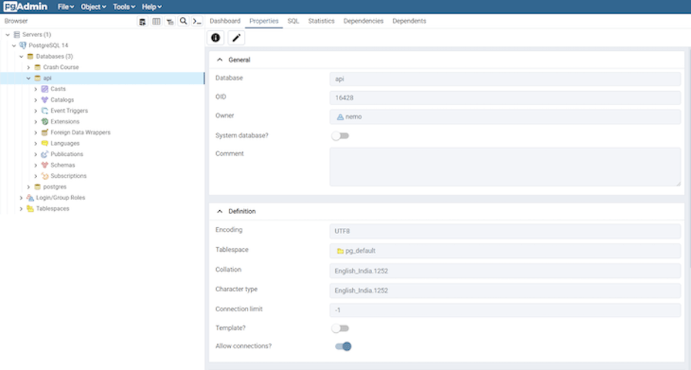691x370 pixels.
Task: Expand the postgres database node
Action: click(29, 186)
